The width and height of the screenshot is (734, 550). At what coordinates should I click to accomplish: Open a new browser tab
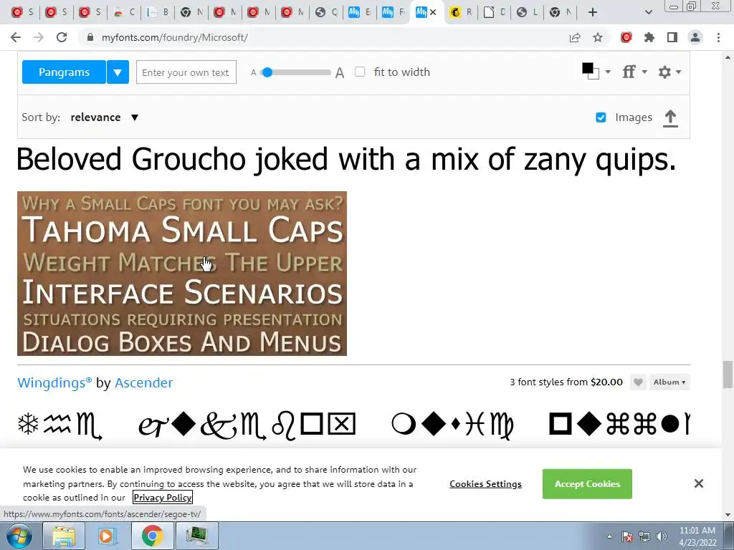pos(593,13)
